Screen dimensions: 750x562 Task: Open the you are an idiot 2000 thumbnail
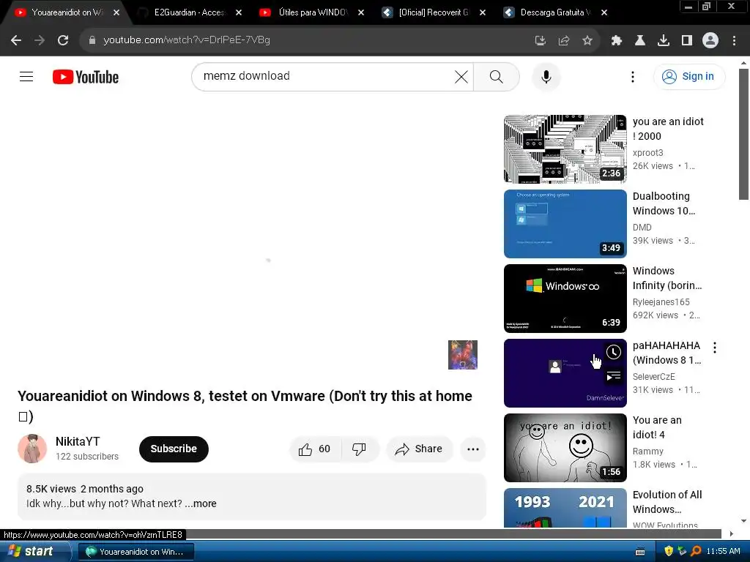point(565,149)
